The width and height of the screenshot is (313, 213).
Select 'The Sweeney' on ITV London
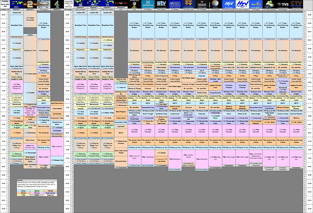(x=44, y=133)
